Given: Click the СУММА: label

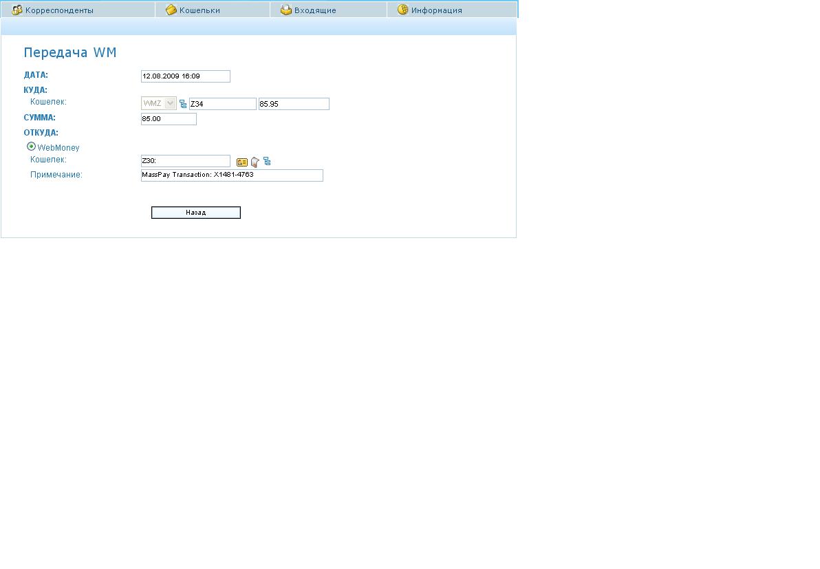Looking at the screenshot, I should click(40, 118).
